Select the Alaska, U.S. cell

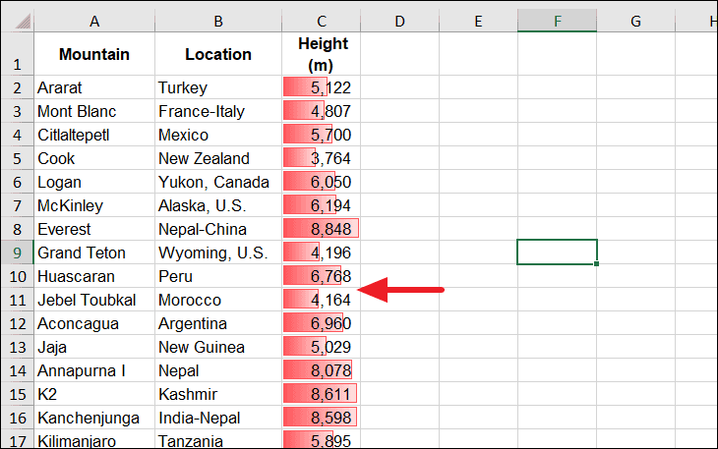(x=218, y=205)
